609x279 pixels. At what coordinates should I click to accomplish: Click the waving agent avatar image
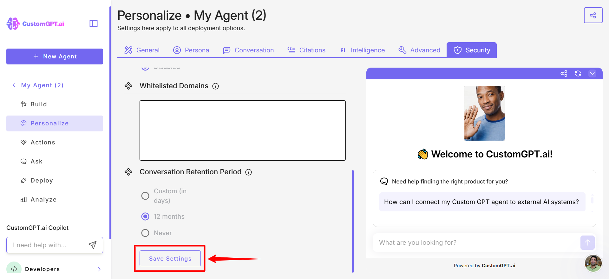(x=484, y=113)
